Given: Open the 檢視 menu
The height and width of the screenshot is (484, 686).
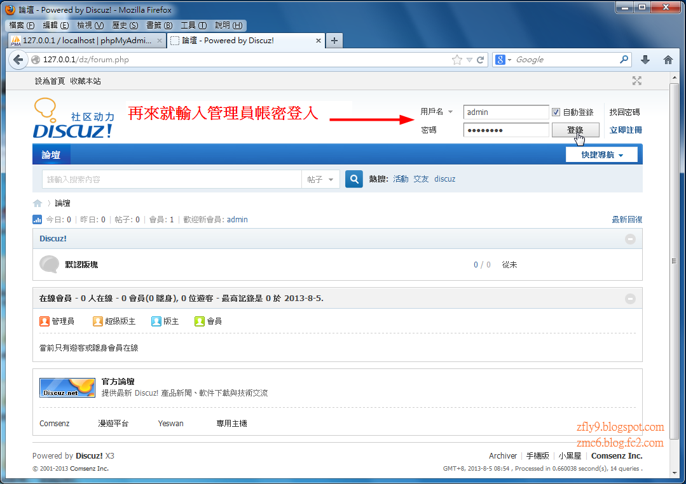Looking at the screenshot, I should pyautogui.click(x=90, y=25).
